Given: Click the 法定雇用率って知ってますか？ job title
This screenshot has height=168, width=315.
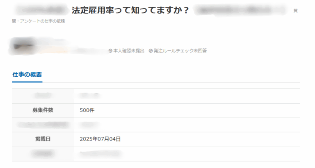Looking at the screenshot, I should click(x=130, y=10).
